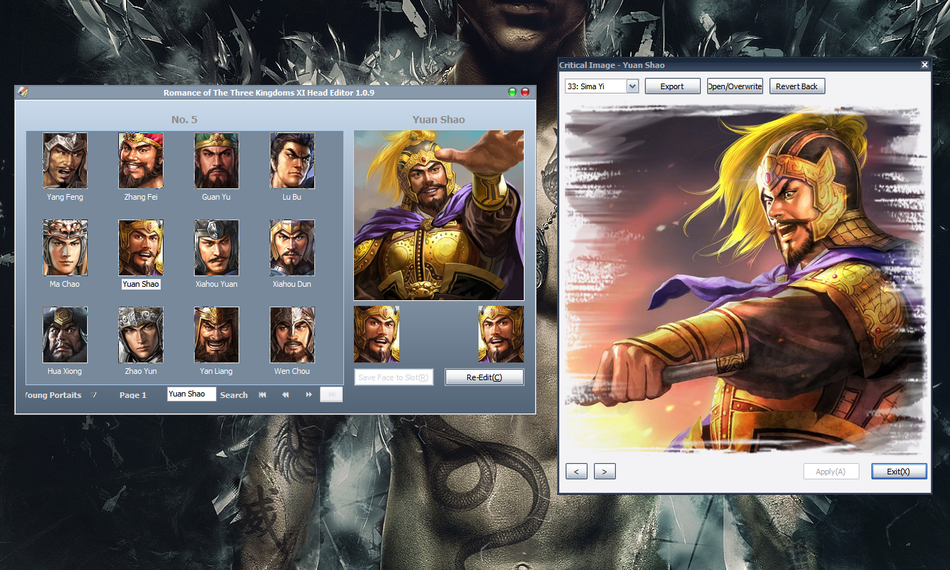This screenshot has width=950, height=570.
Task: Click the No. 5 heading
Action: (x=184, y=120)
